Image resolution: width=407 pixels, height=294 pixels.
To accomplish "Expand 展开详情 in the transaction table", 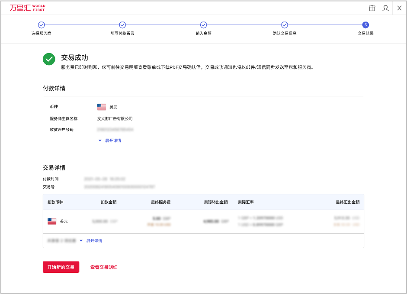I will tap(94, 241).
